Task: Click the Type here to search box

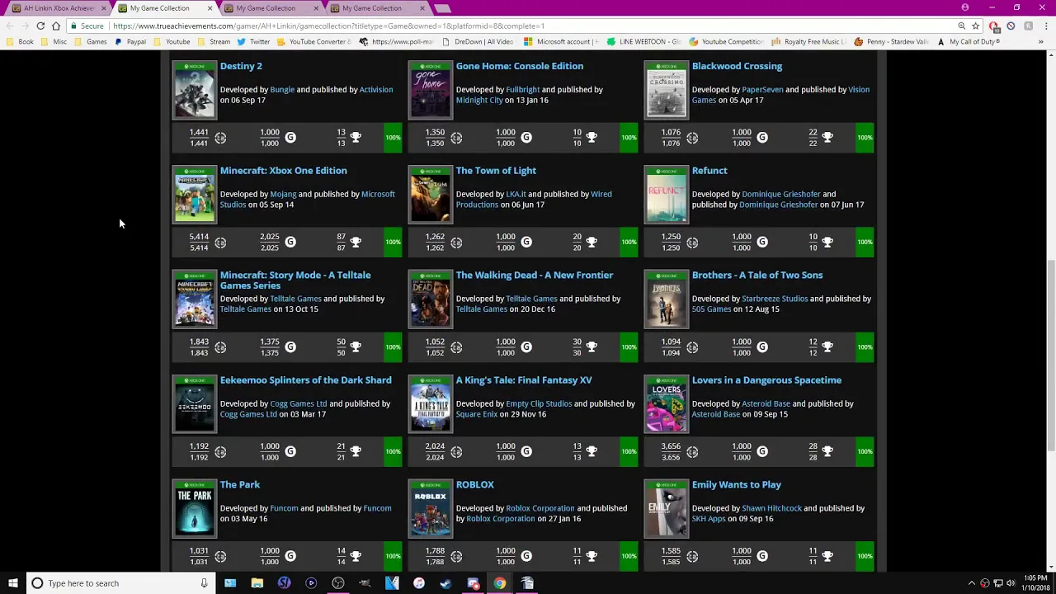Action: [x=120, y=583]
